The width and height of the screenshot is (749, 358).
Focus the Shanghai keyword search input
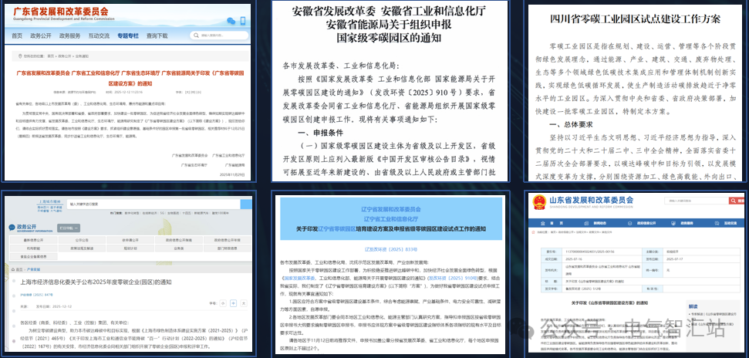coord(154,204)
